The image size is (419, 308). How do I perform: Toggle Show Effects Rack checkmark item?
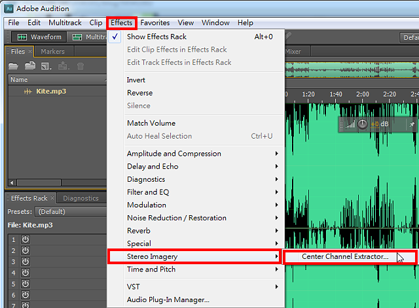point(196,37)
